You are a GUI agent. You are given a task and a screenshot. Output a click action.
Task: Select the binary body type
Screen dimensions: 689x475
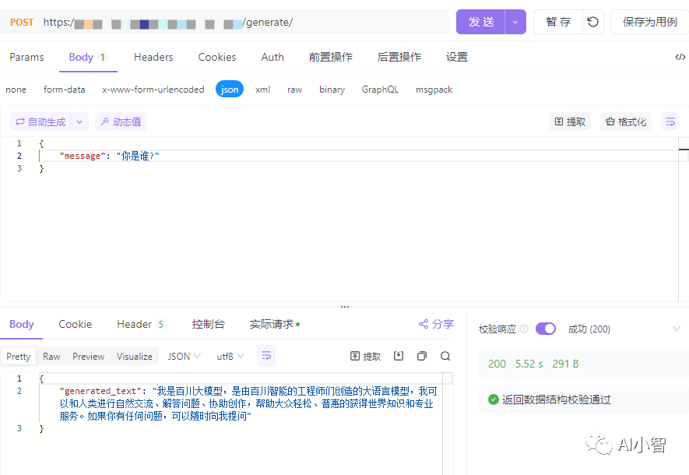[332, 90]
